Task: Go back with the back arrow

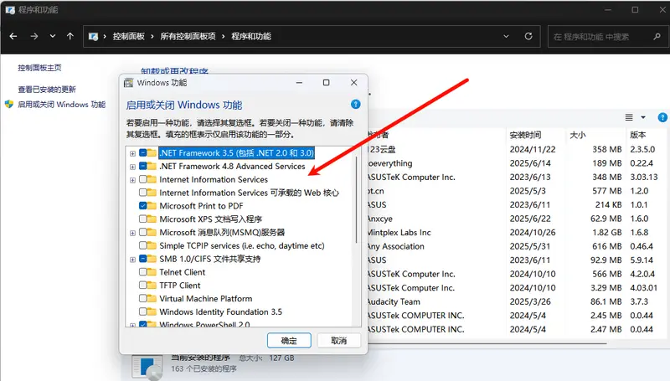Action: pyautogui.click(x=13, y=36)
